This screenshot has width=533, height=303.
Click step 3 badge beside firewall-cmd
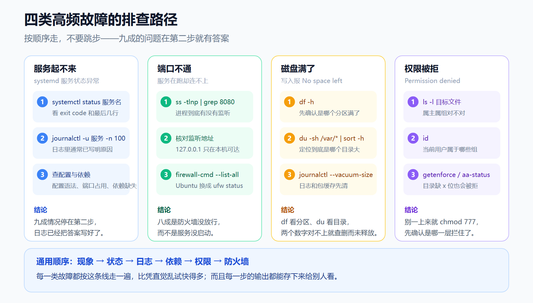166,175
